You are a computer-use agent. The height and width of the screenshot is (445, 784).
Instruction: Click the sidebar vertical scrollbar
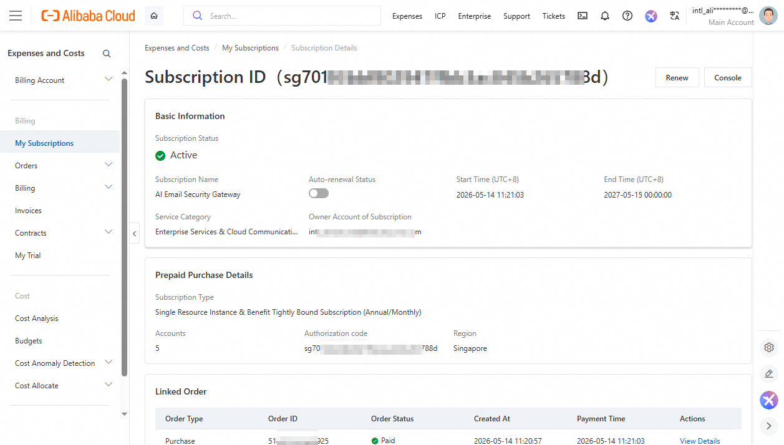click(124, 227)
